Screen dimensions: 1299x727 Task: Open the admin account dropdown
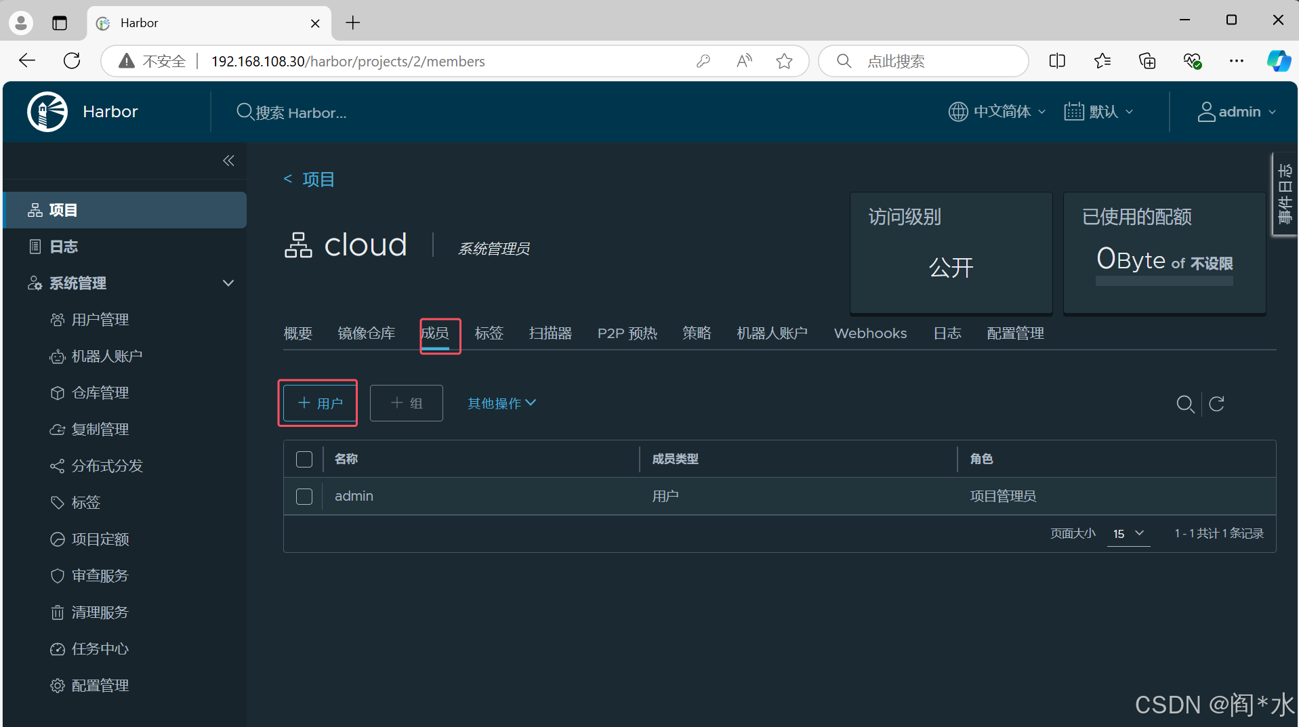(1237, 112)
